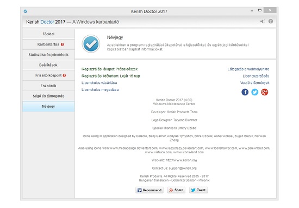Open the Statisztika és jelentések section

point(48,55)
